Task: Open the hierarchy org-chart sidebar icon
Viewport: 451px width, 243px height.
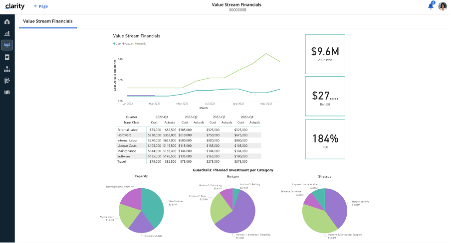Action: pos(7,69)
